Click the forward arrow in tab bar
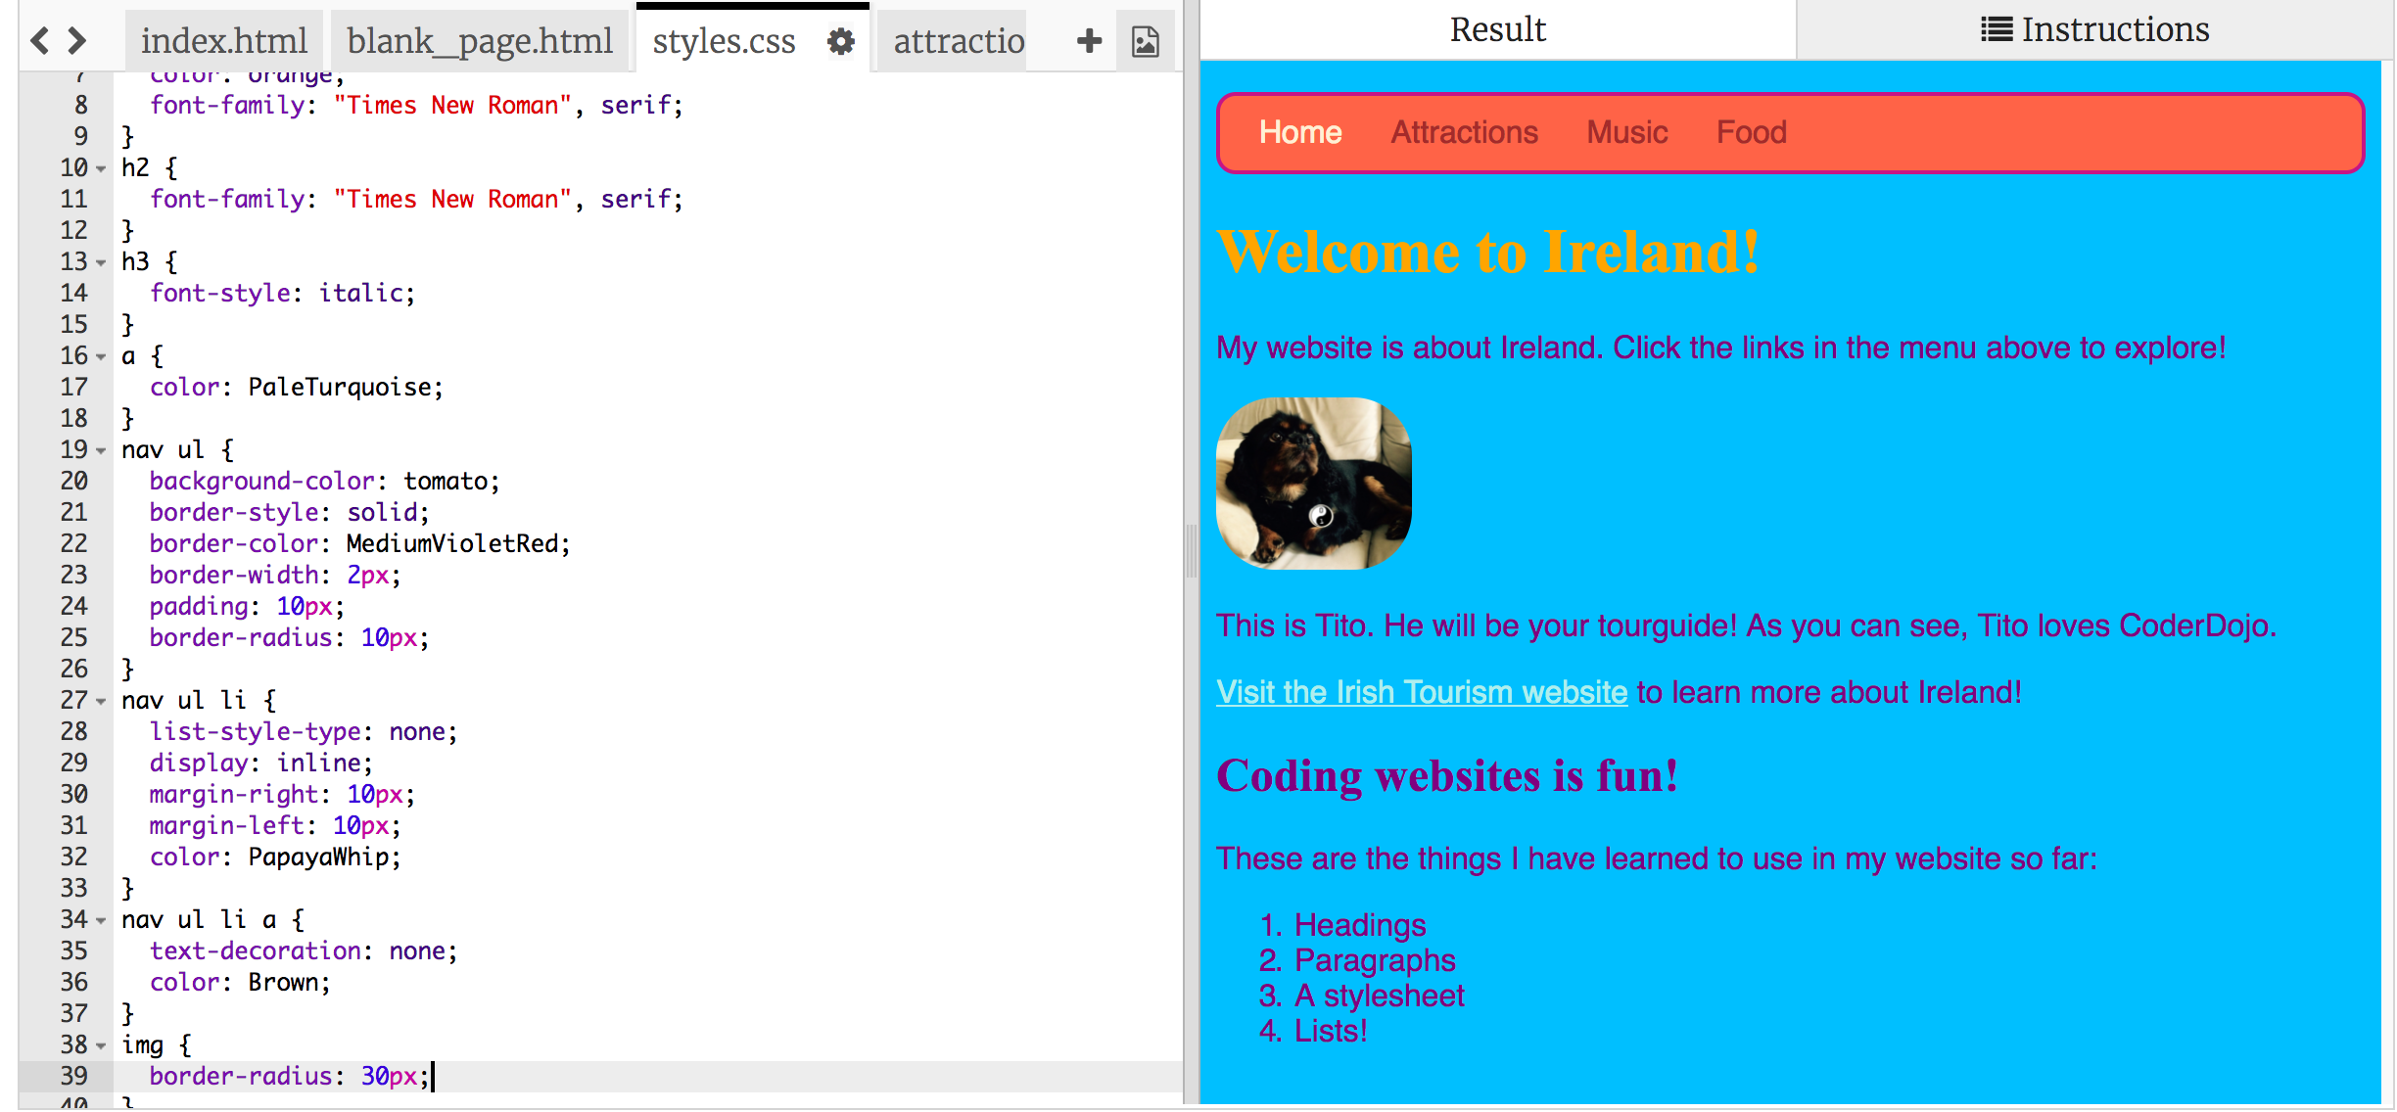This screenshot has width=2397, height=1112. [x=77, y=41]
